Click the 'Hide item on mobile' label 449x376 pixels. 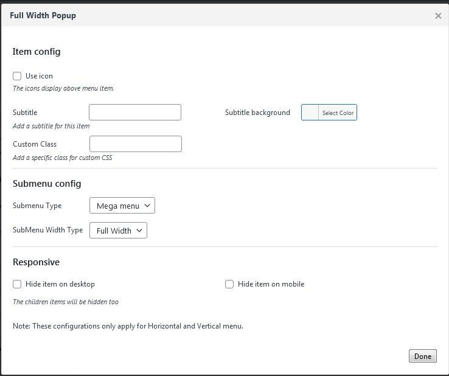271,284
